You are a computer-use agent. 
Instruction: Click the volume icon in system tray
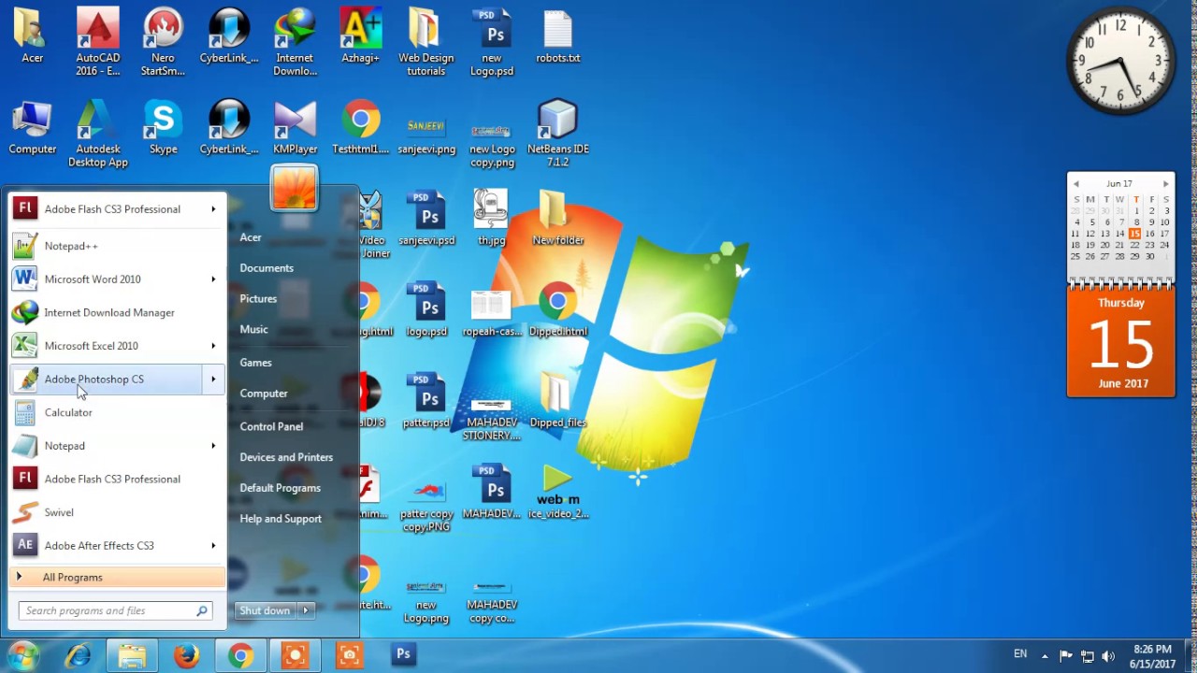tap(1108, 656)
